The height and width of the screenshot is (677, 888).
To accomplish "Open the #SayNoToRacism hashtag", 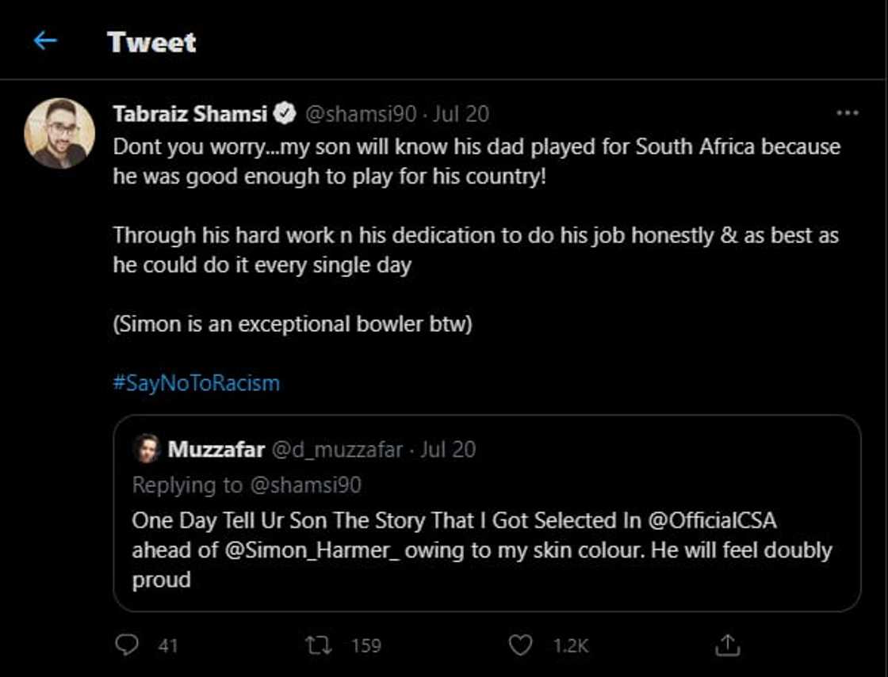I will (x=196, y=382).
